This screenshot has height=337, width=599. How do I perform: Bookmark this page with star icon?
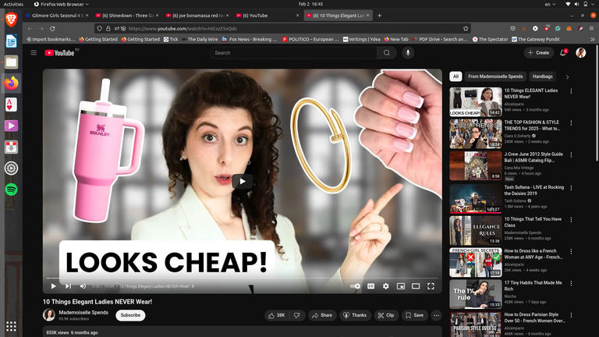coord(466,29)
